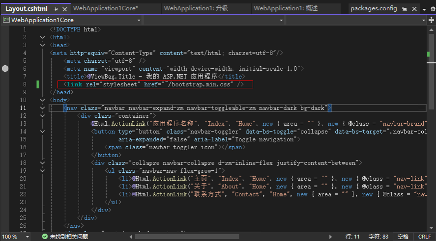Open the tab settings gear icon
The height and width of the screenshot is (241, 436).
(x=432, y=9)
